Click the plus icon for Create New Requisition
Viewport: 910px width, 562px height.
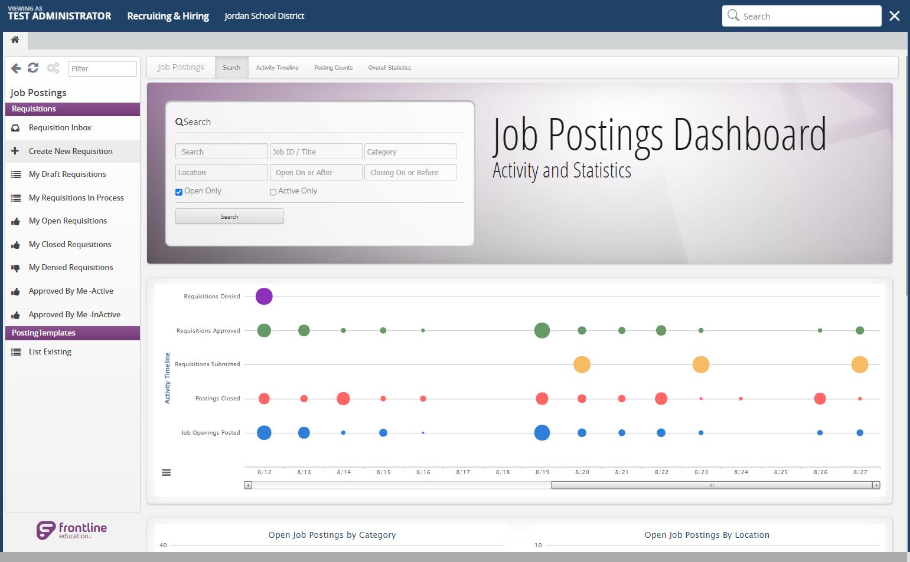point(15,151)
